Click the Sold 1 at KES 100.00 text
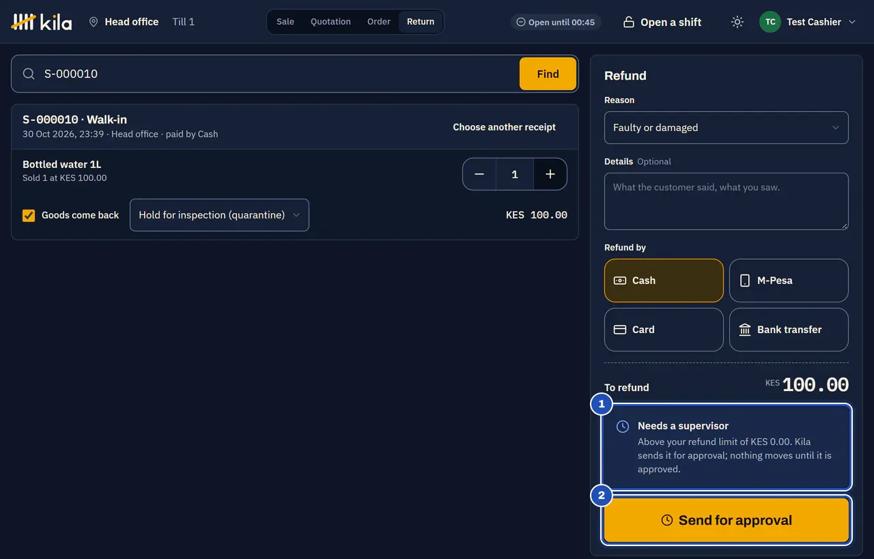The image size is (874, 559). (65, 178)
